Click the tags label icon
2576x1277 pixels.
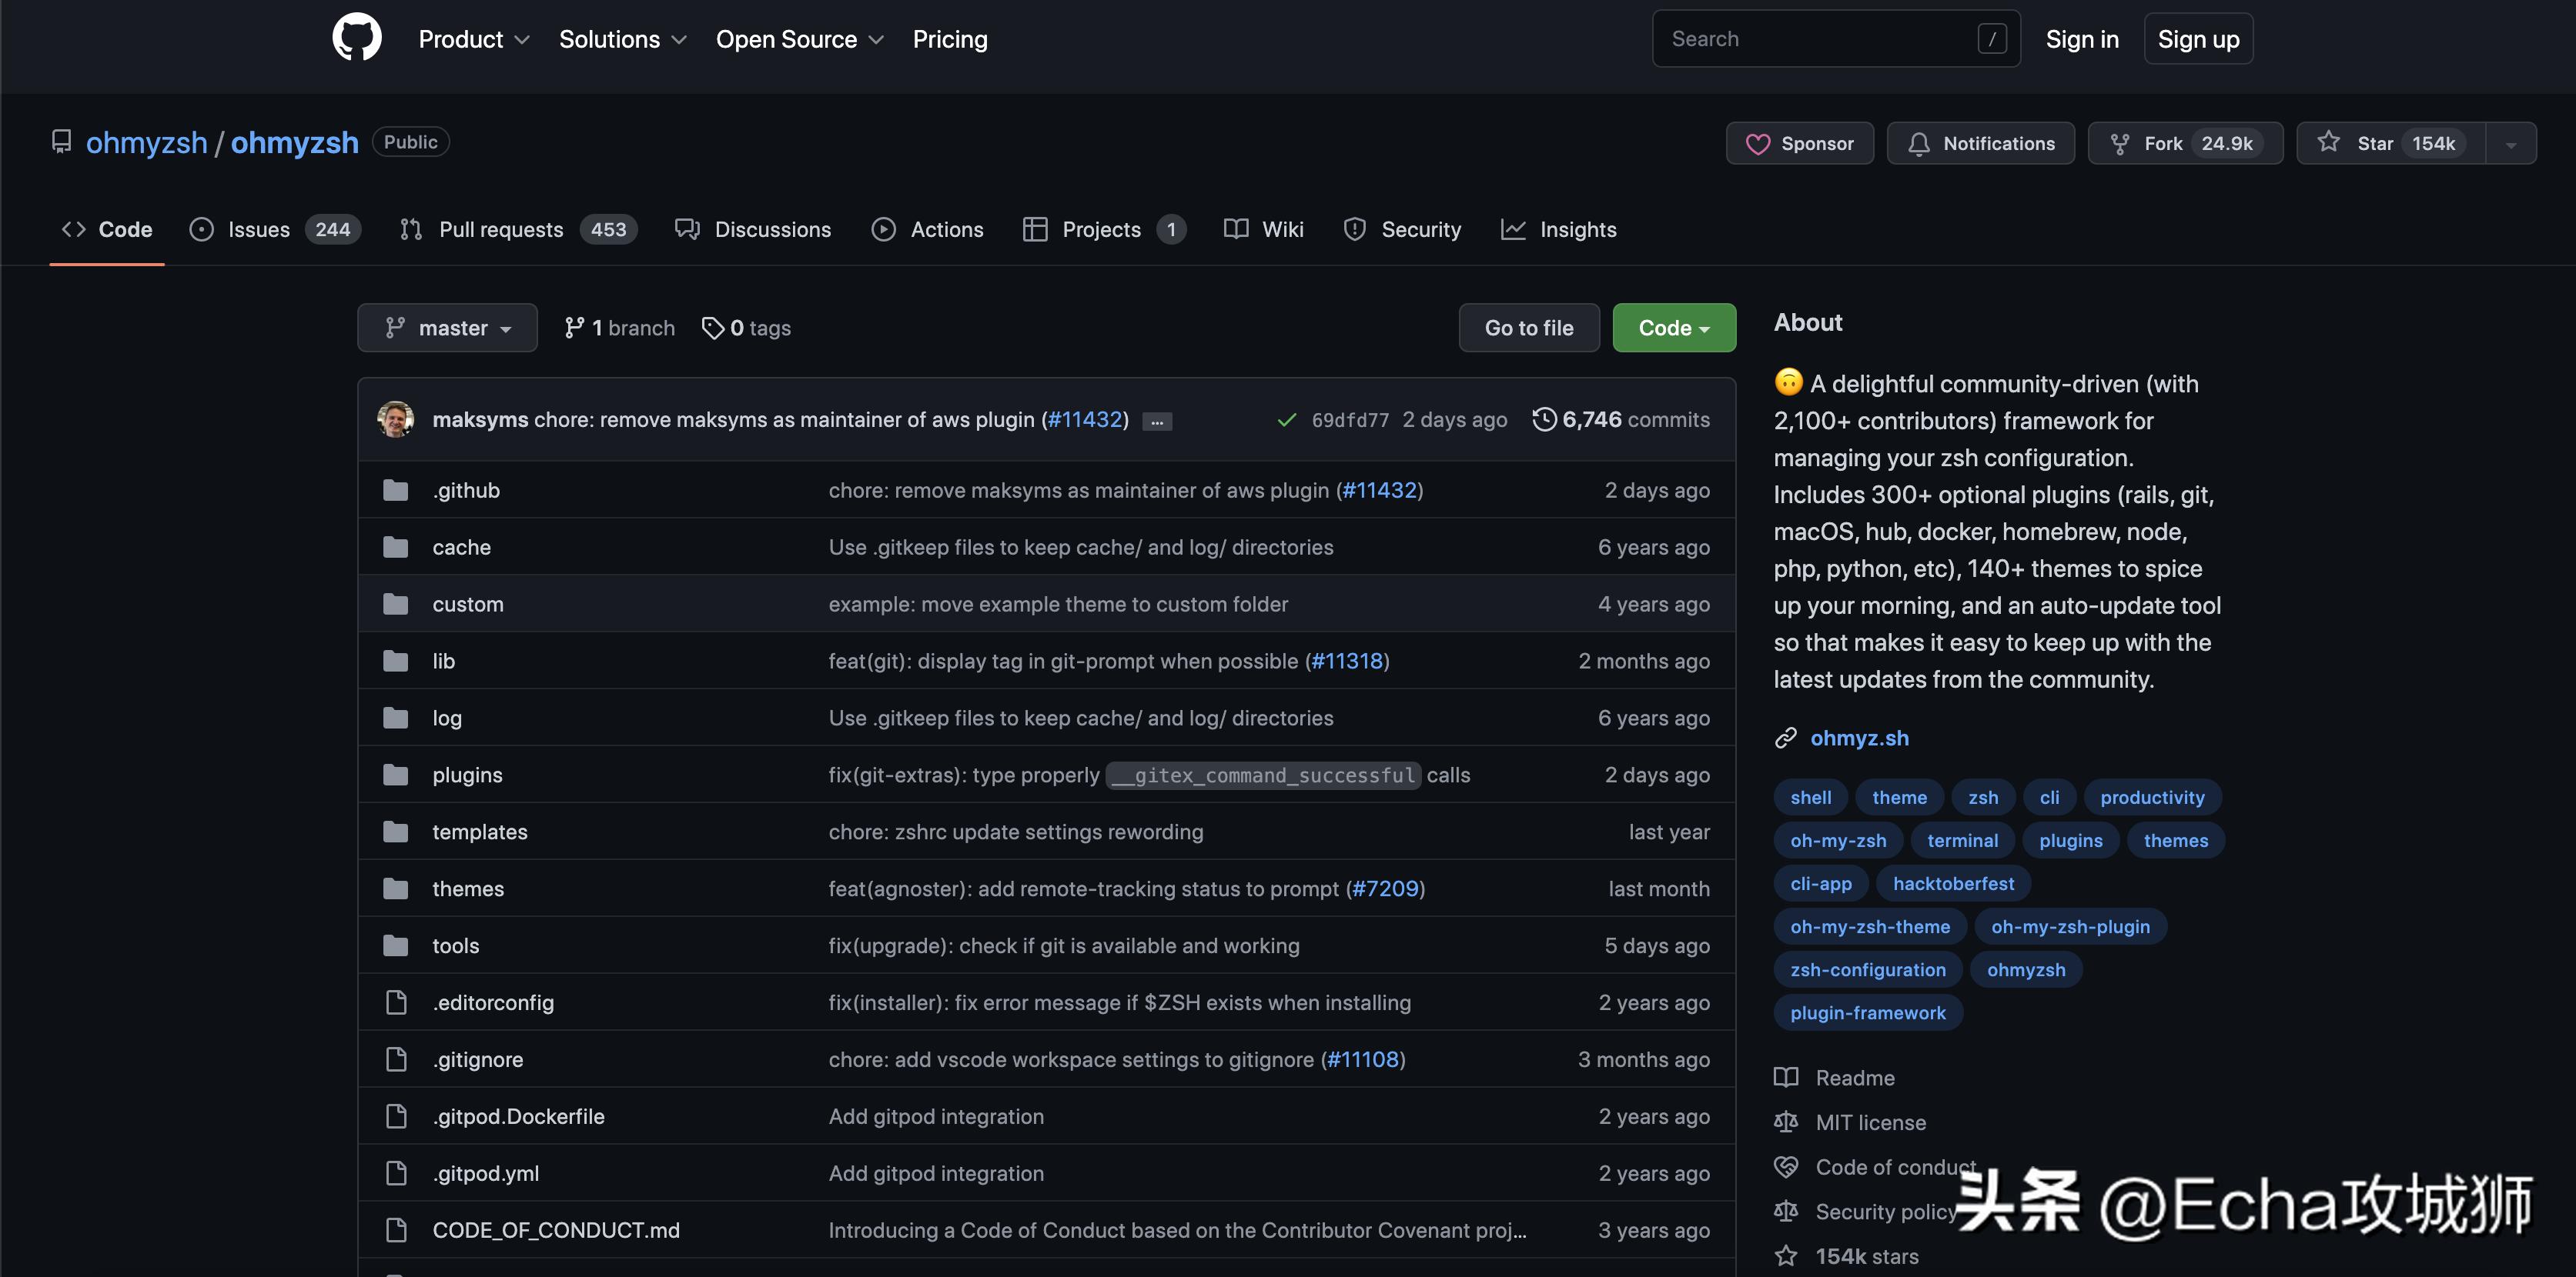coord(712,328)
